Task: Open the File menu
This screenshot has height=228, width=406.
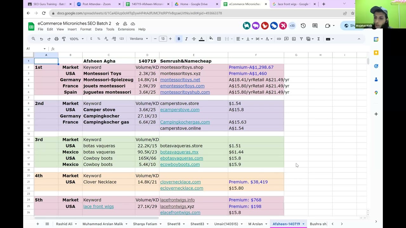Action: (41, 29)
